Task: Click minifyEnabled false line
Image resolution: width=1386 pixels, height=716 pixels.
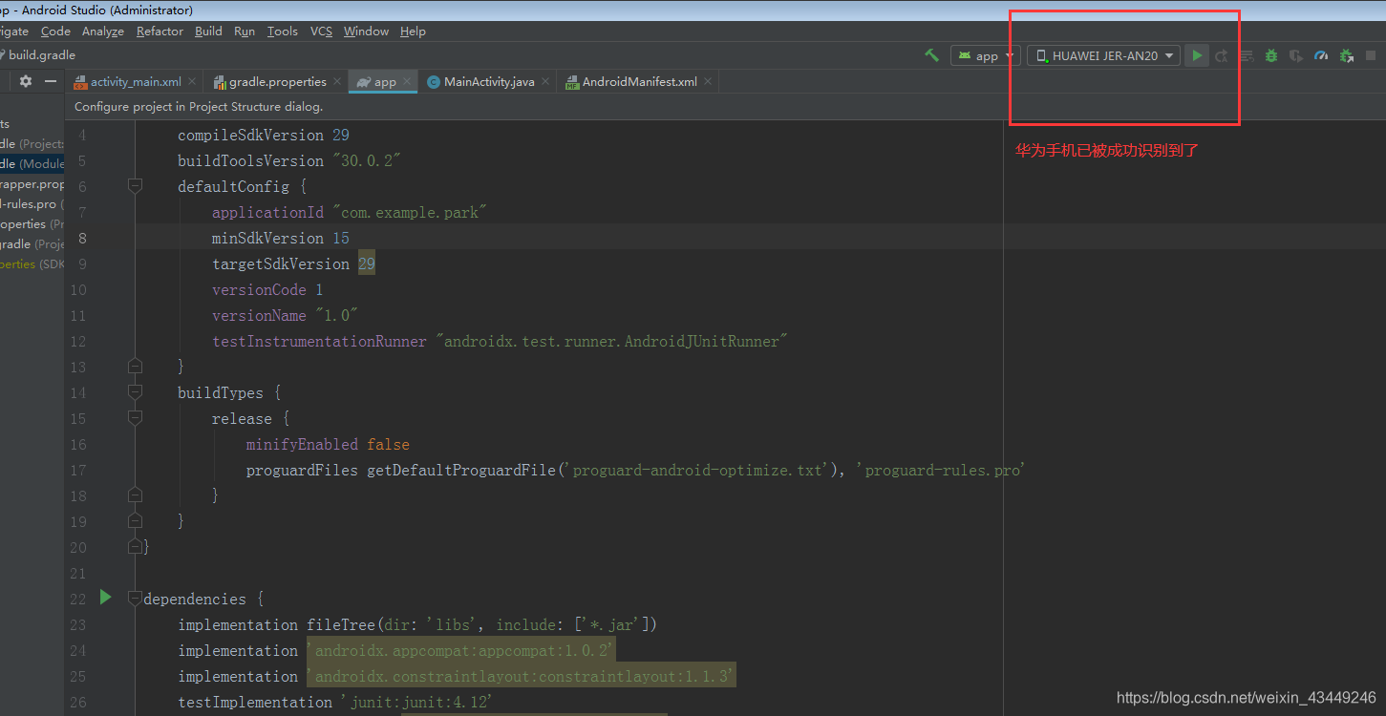Action: pyautogui.click(x=328, y=445)
